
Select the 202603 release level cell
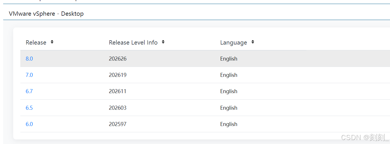coord(118,108)
